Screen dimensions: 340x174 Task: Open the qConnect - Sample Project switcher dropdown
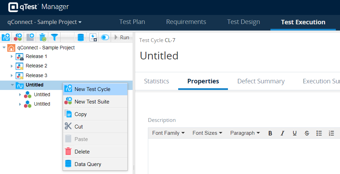point(45,22)
